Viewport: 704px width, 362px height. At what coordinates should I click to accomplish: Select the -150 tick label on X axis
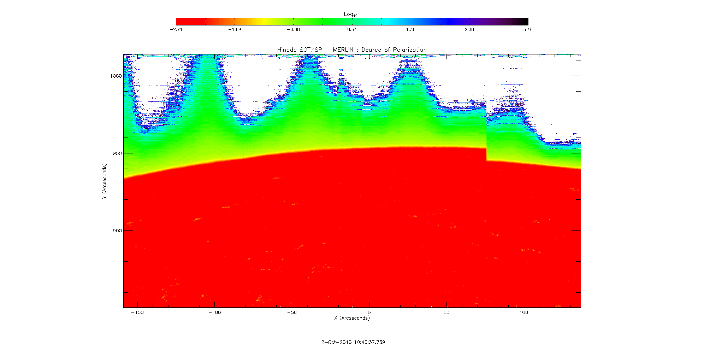pyautogui.click(x=137, y=313)
